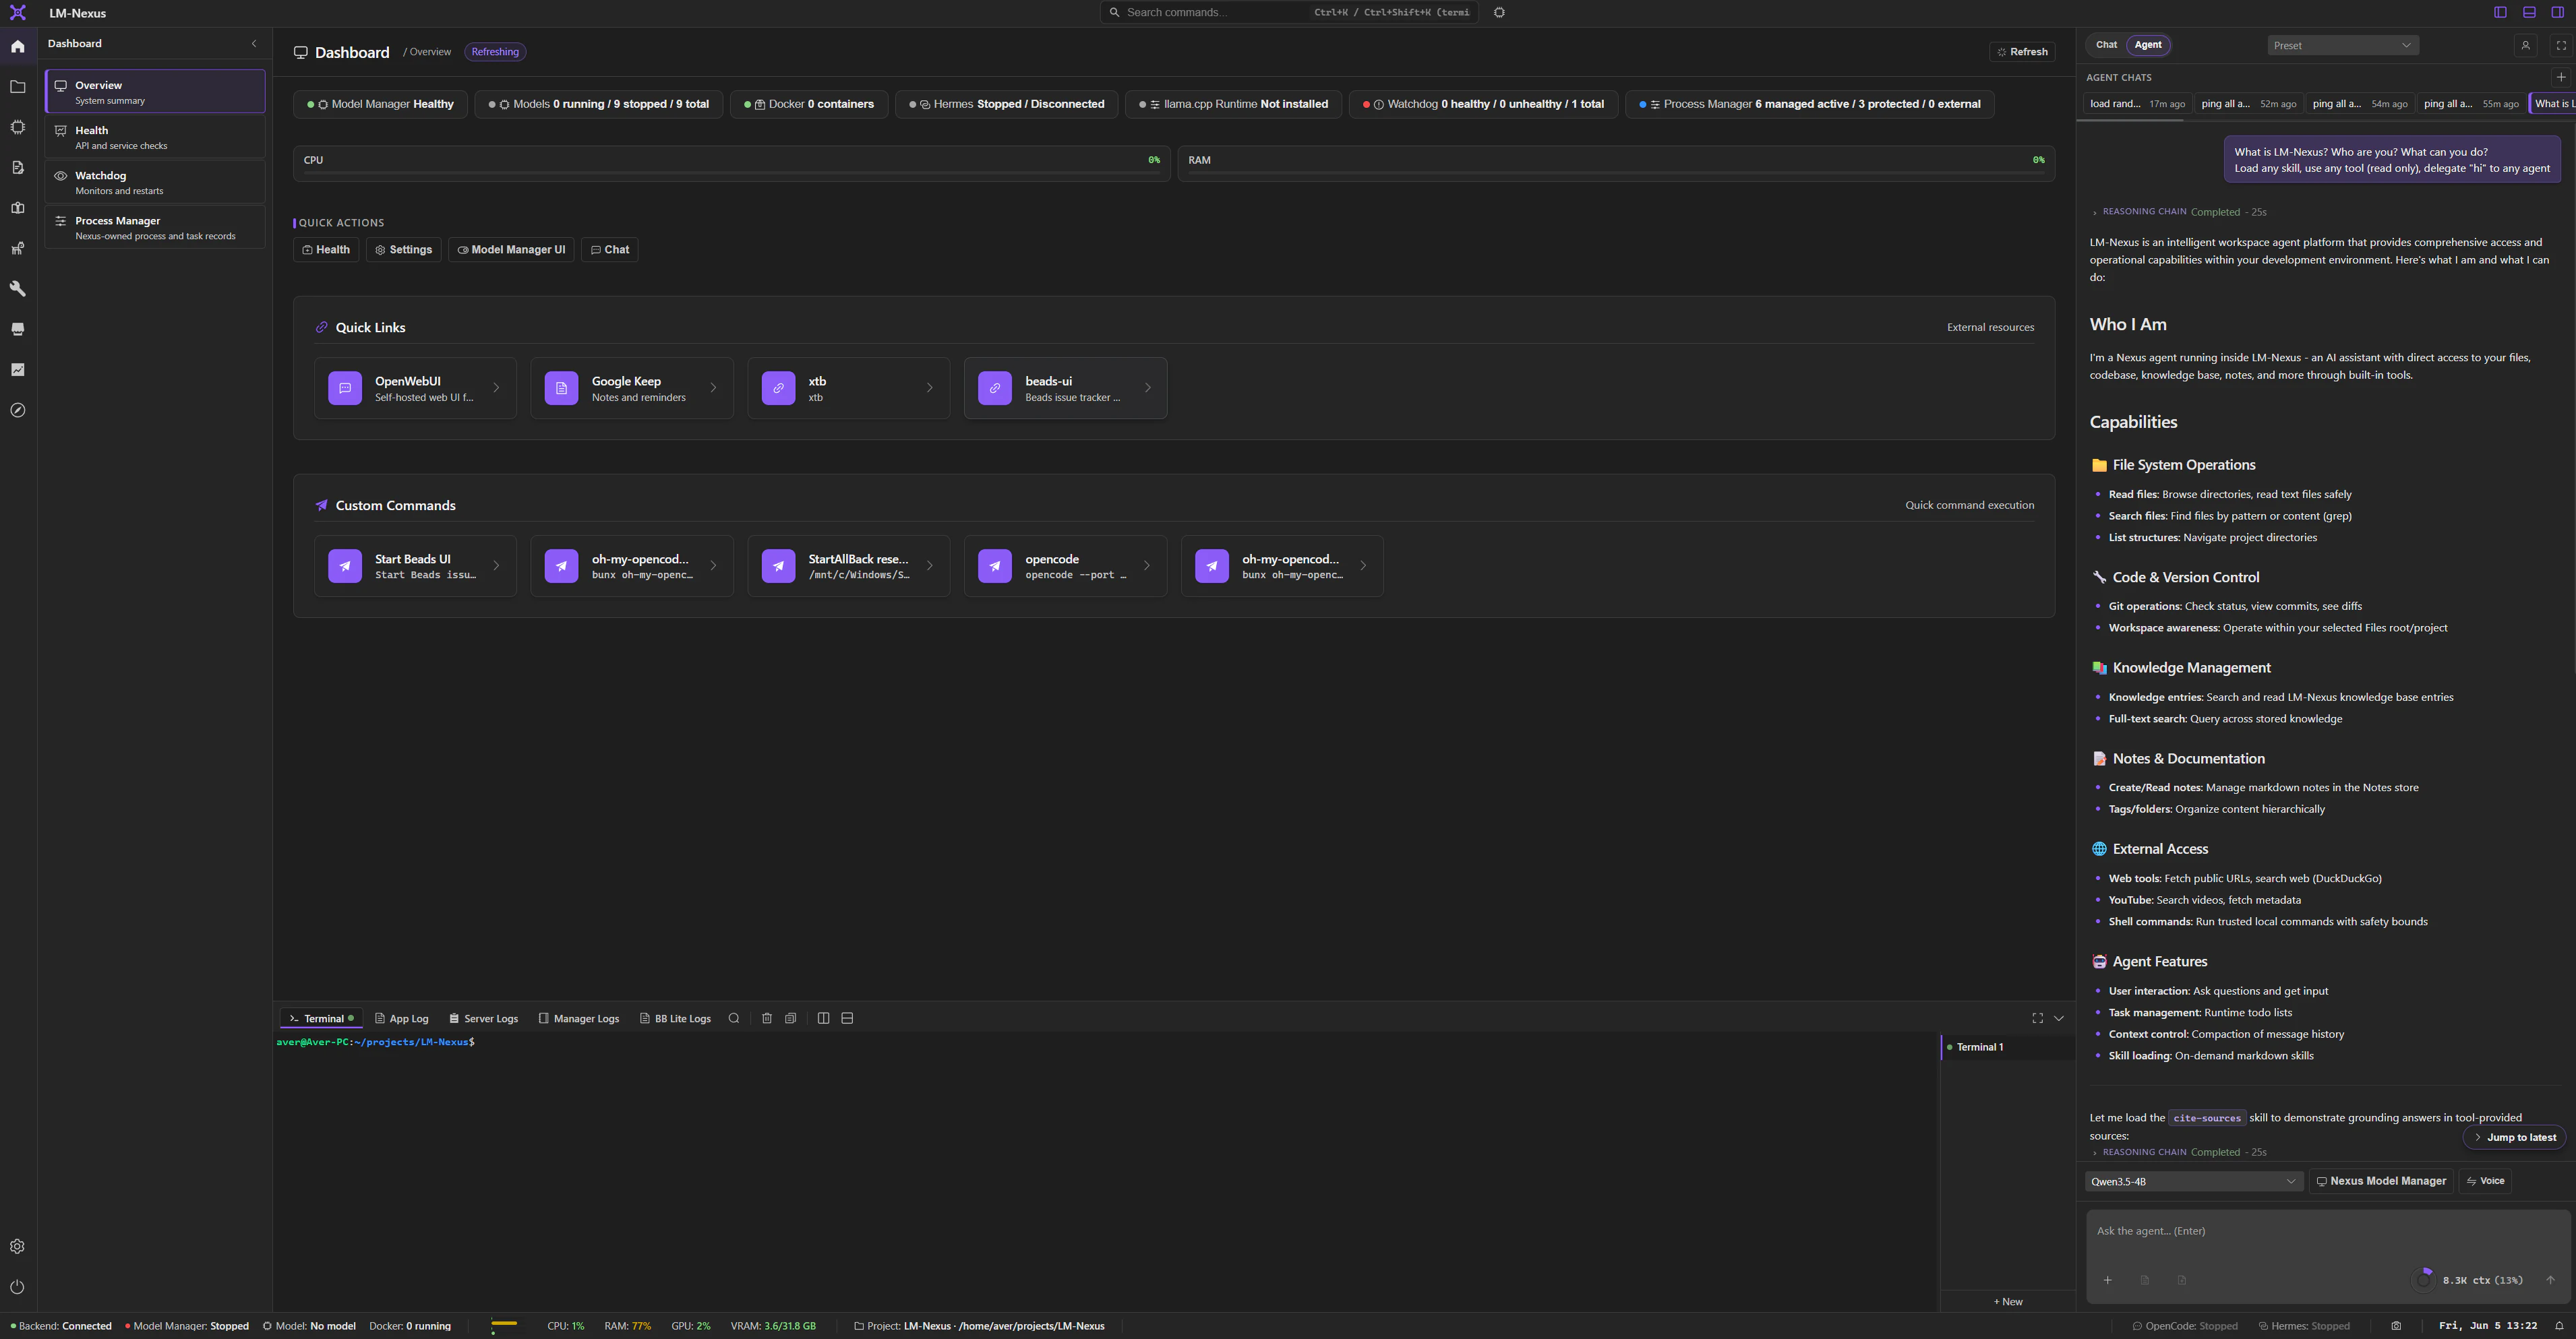Switch to Agent mode in the agent panel

[2148, 45]
